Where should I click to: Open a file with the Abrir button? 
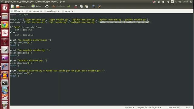tap(21, 6)
